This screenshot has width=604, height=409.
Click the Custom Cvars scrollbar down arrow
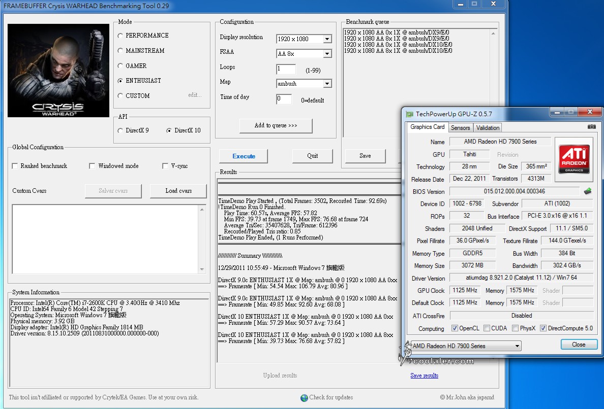pyautogui.click(x=202, y=269)
